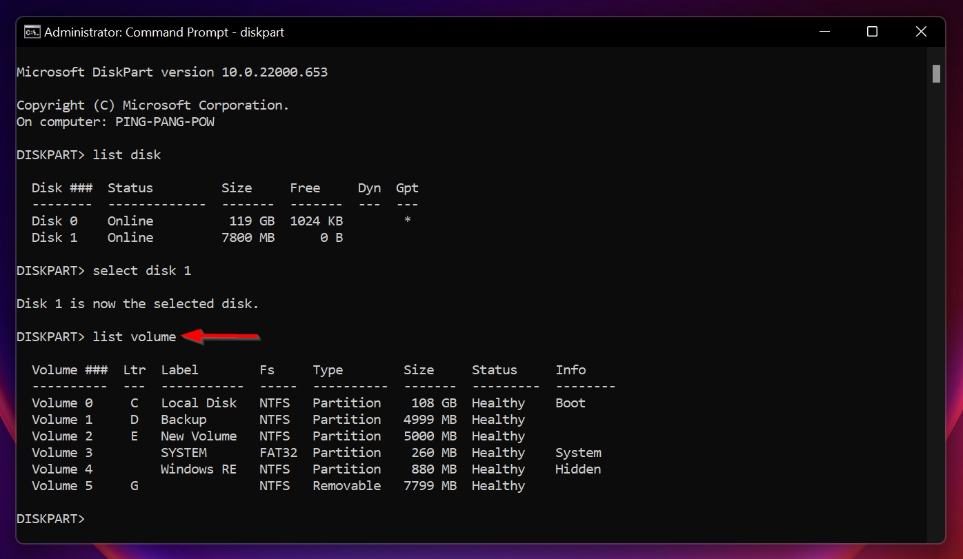Click drive letter 'D' of Volume 1

pyautogui.click(x=135, y=420)
